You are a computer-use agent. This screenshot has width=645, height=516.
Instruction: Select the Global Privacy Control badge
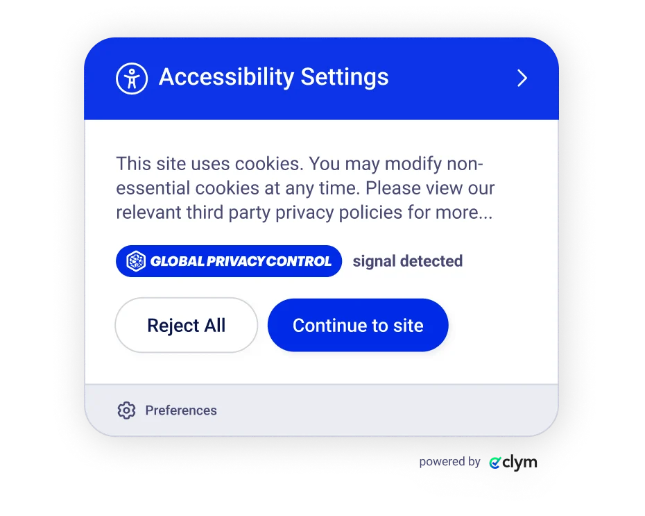click(228, 260)
